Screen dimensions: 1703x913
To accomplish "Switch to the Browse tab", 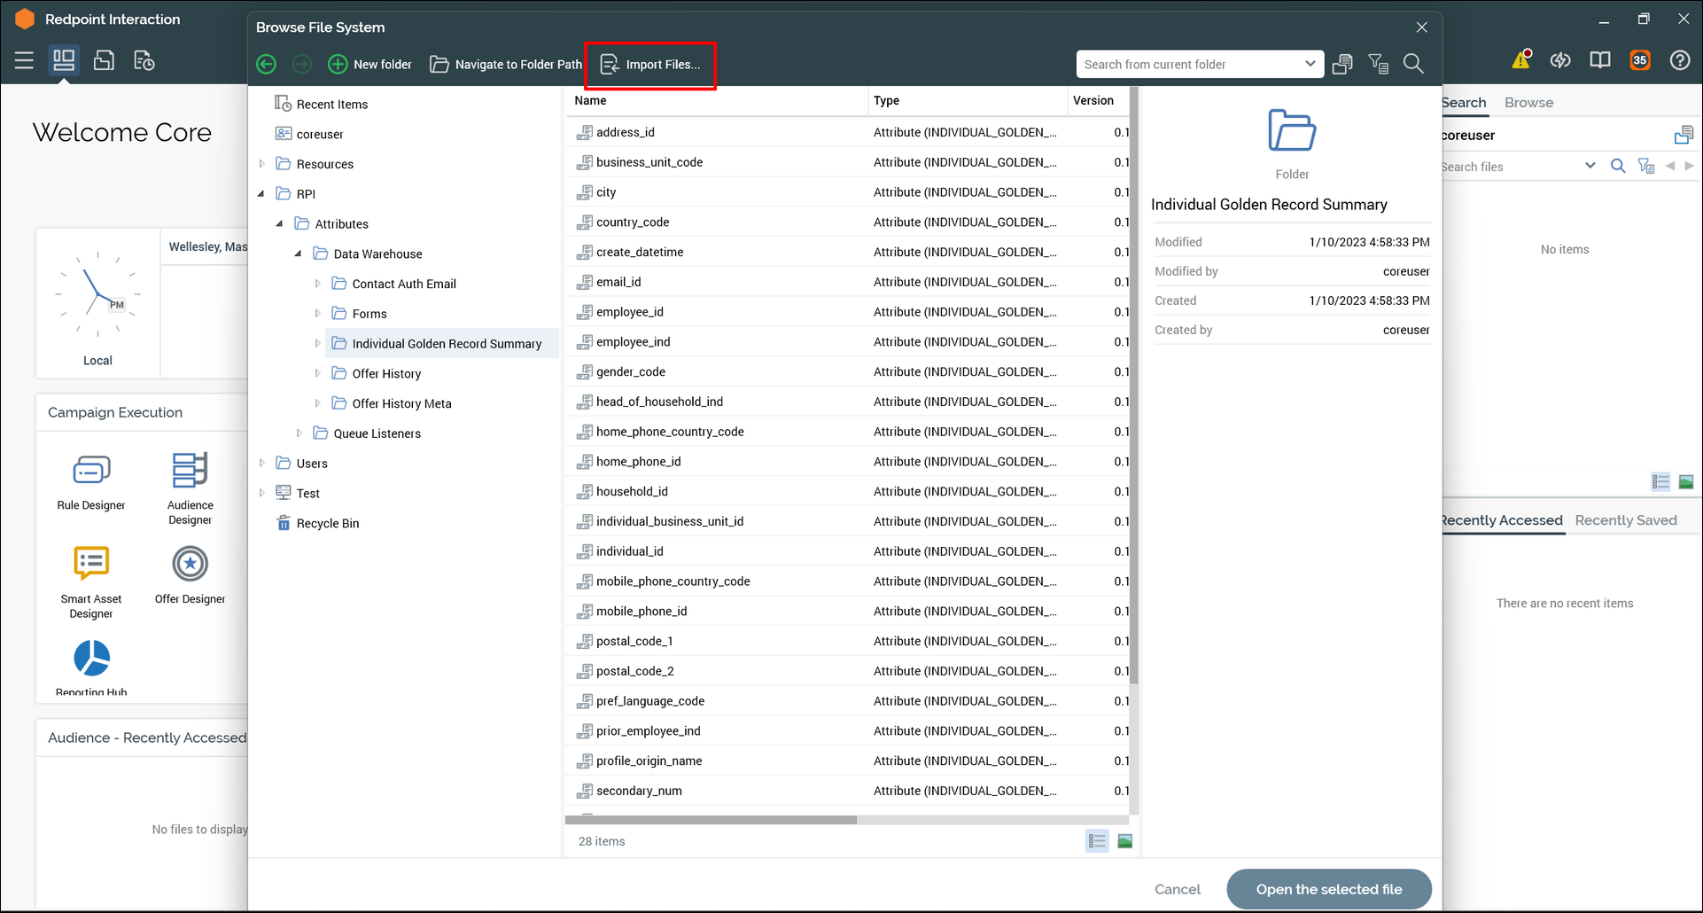I will (x=1528, y=103).
